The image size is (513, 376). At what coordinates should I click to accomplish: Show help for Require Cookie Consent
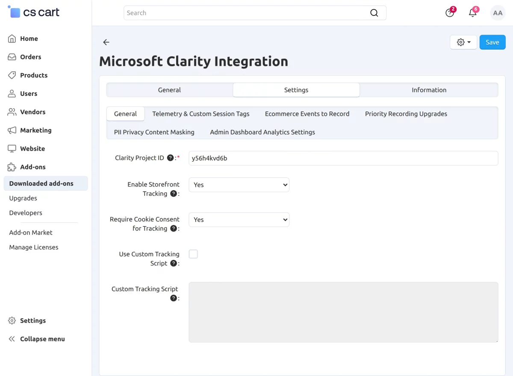(x=174, y=228)
